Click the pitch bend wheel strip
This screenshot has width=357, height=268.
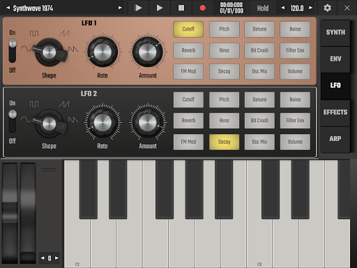(10, 213)
